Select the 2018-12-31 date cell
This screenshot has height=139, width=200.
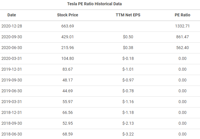pyautogui.click(x=12, y=112)
